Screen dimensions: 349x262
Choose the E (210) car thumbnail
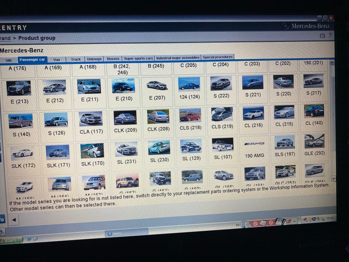coord(123,85)
